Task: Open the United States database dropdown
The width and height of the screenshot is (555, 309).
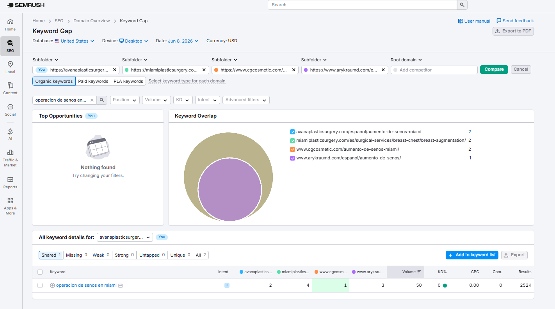Action: [75, 41]
